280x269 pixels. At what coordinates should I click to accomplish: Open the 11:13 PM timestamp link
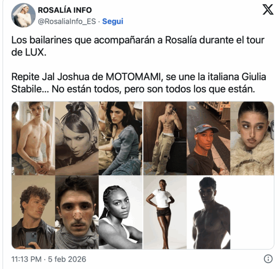pyautogui.click(x=26, y=259)
